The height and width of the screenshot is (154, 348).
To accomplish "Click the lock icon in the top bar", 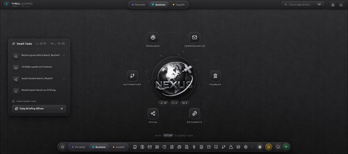I will (333, 5).
